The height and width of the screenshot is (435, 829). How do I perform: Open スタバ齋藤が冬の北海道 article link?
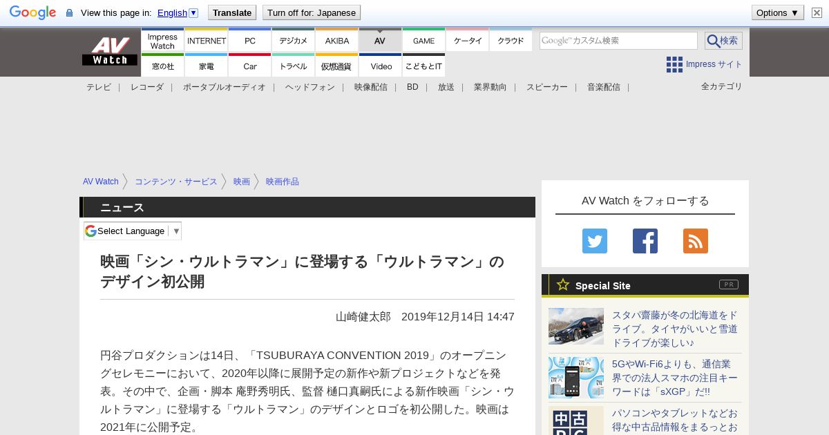pos(675,329)
